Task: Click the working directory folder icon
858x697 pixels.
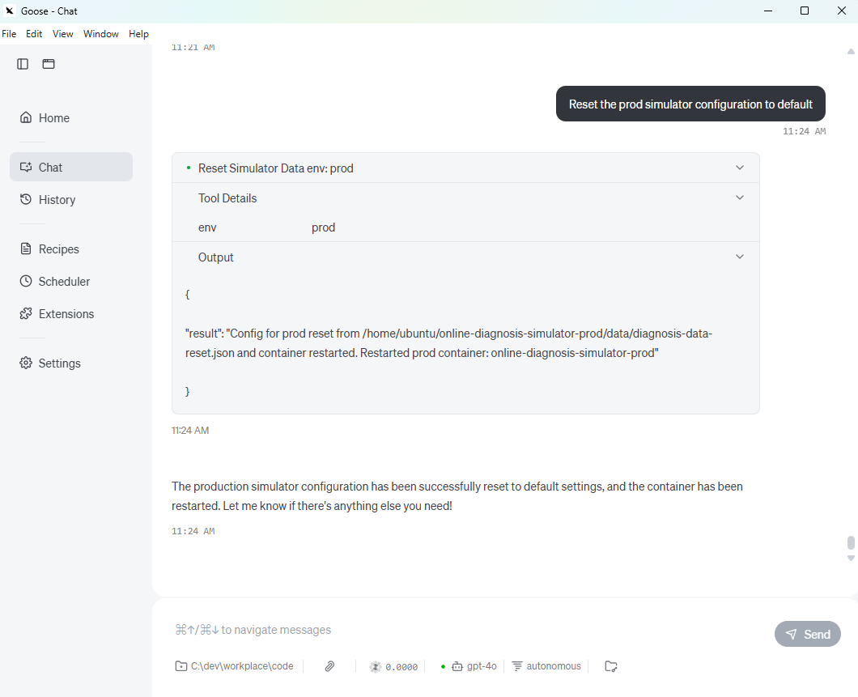Action: pyautogui.click(x=181, y=666)
